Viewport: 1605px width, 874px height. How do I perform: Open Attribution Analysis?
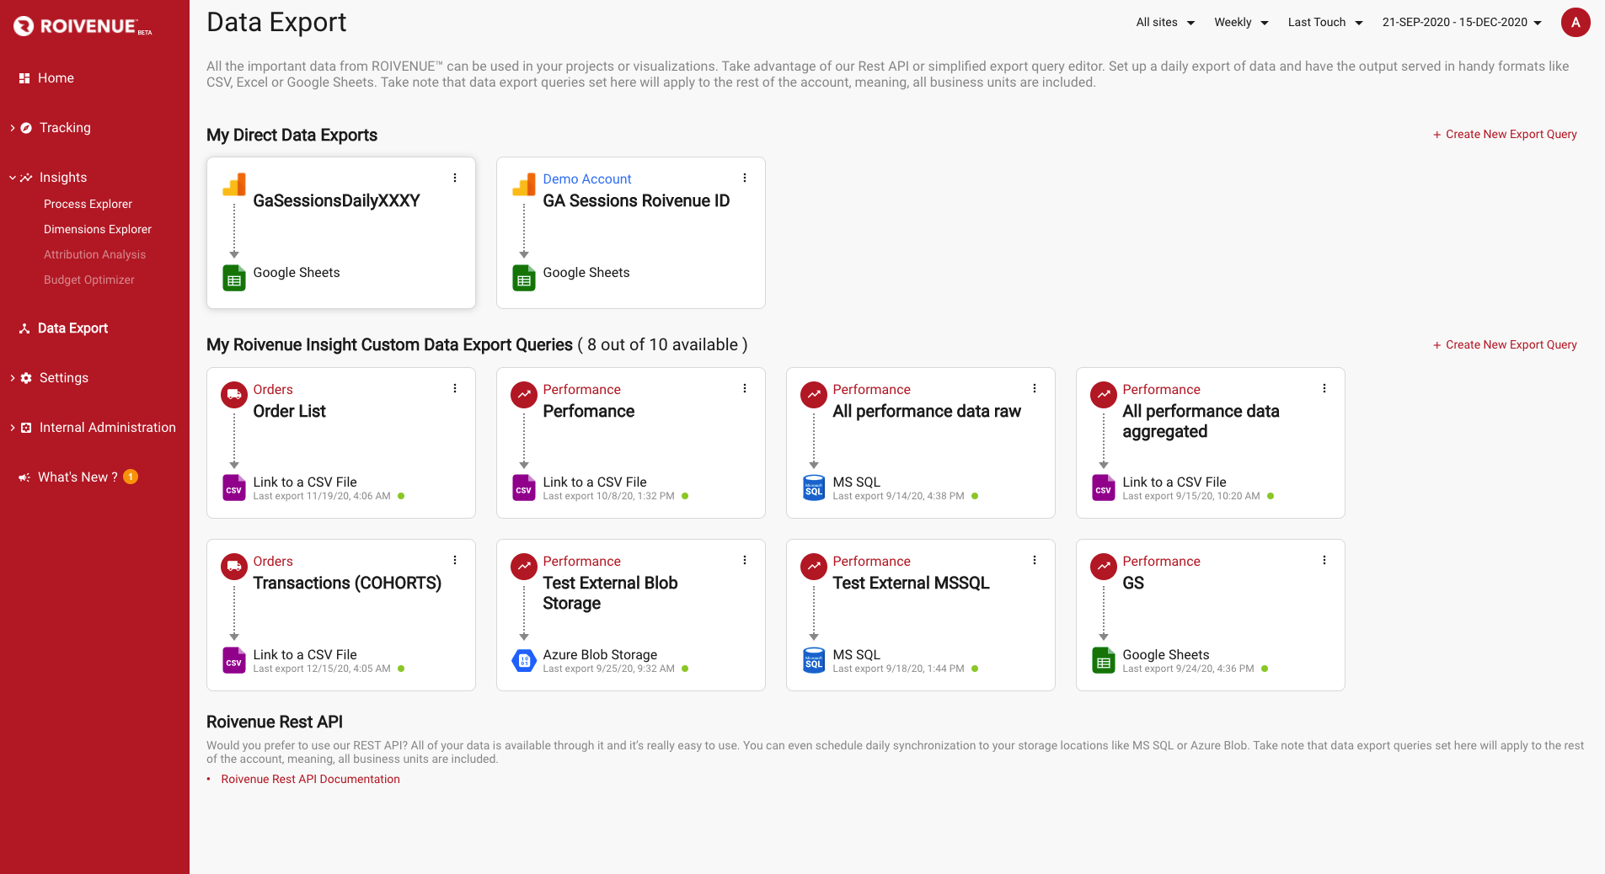tap(94, 255)
